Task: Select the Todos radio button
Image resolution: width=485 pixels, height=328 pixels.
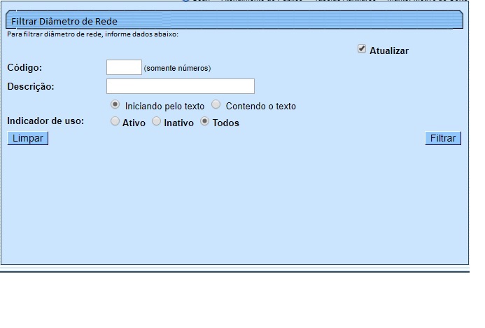Action: [x=205, y=121]
